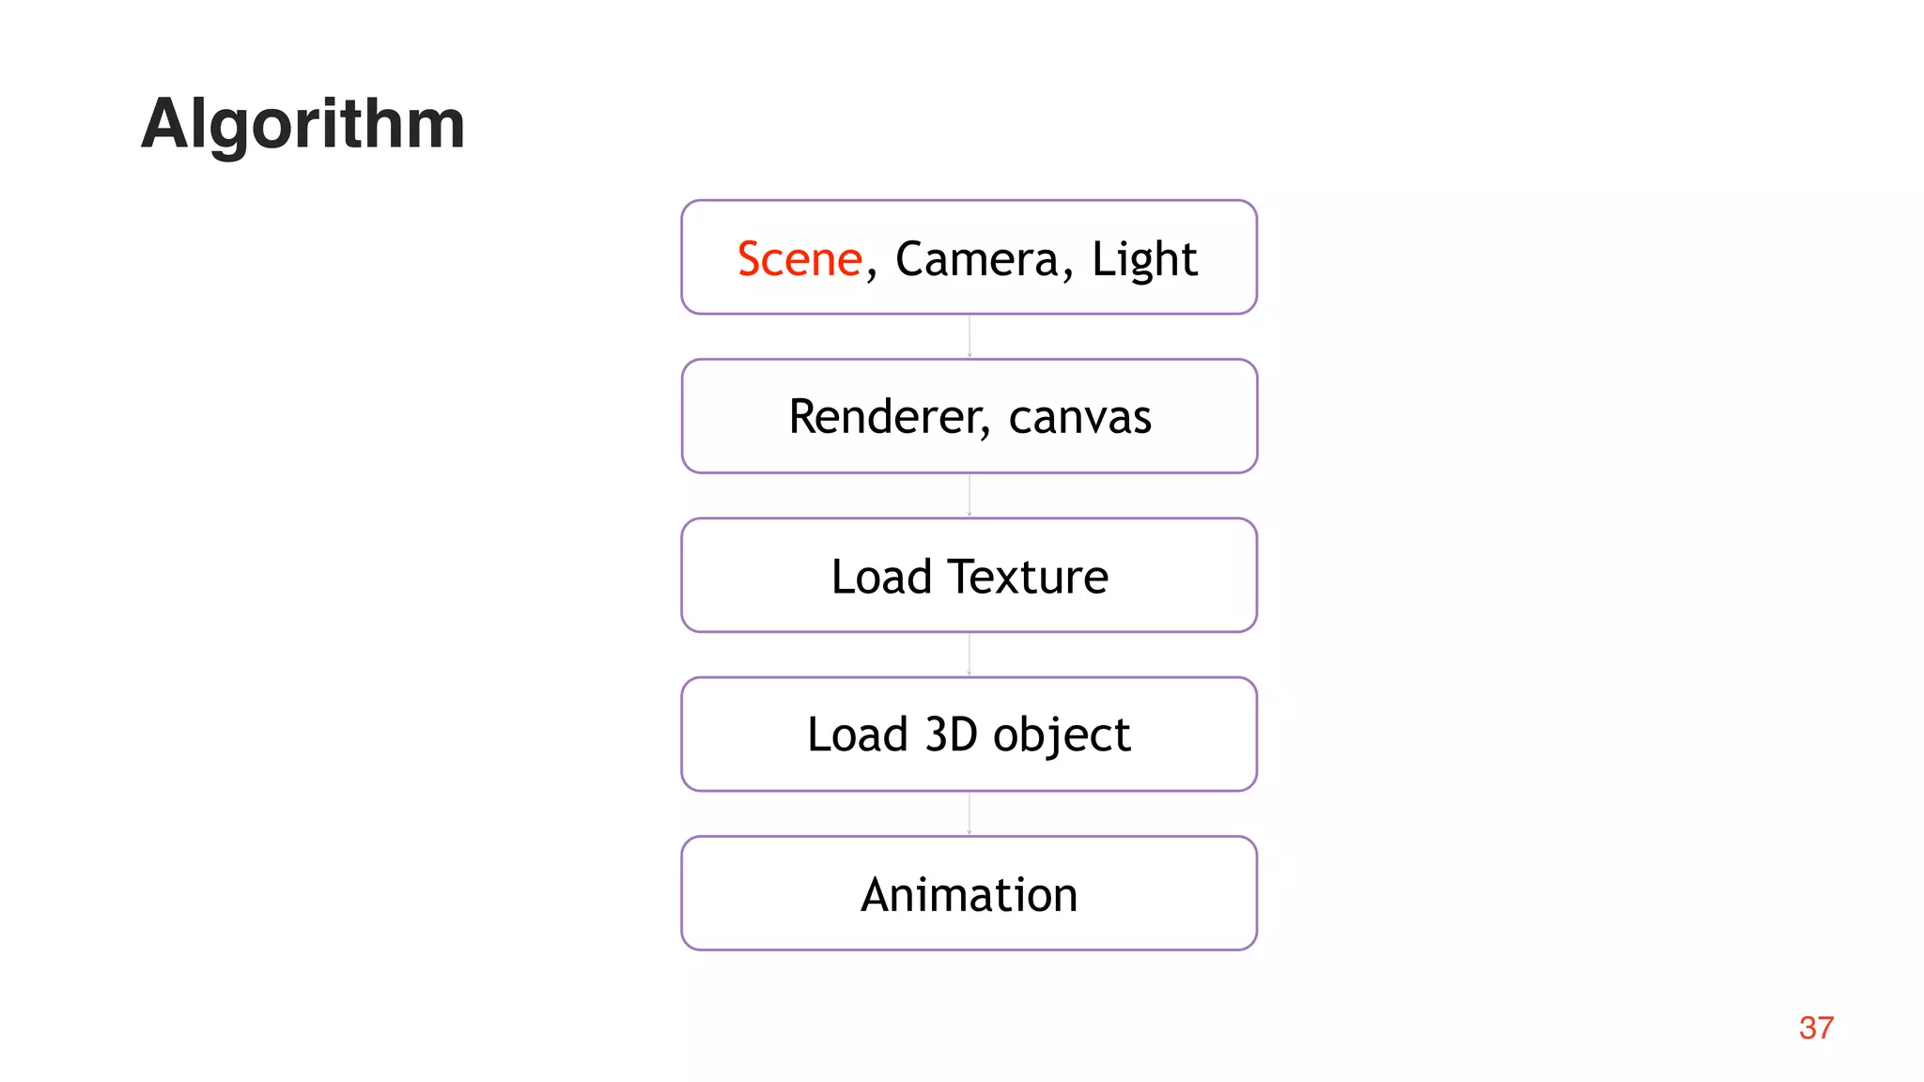1924x1082 pixels.
Task: Click the word "object" in fourth box
Action: pyautogui.click(x=1062, y=736)
